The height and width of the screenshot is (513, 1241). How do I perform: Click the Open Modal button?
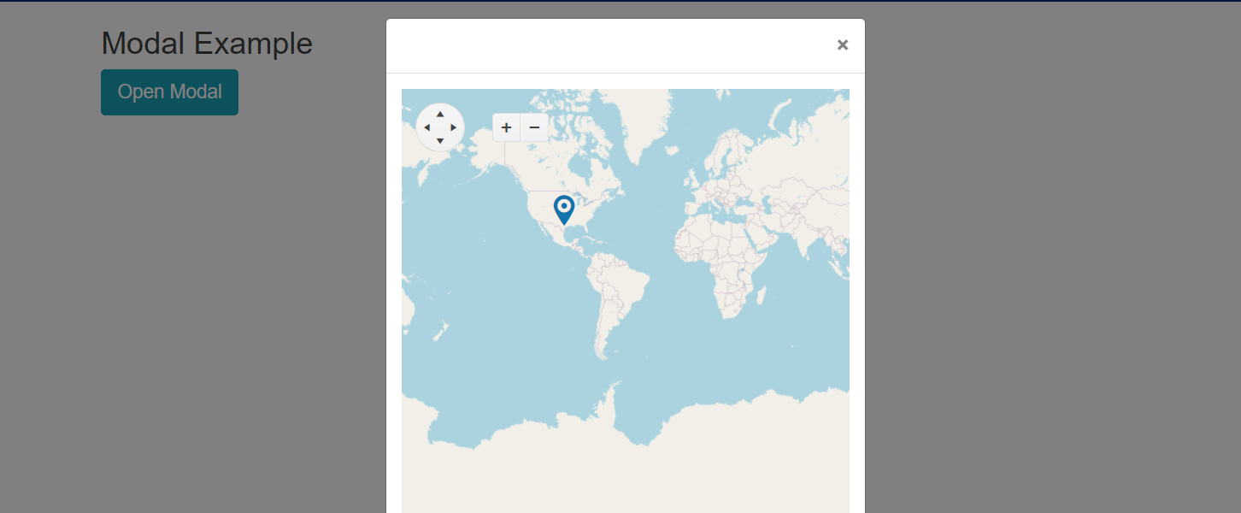pyautogui.click(x=169, y=91)
